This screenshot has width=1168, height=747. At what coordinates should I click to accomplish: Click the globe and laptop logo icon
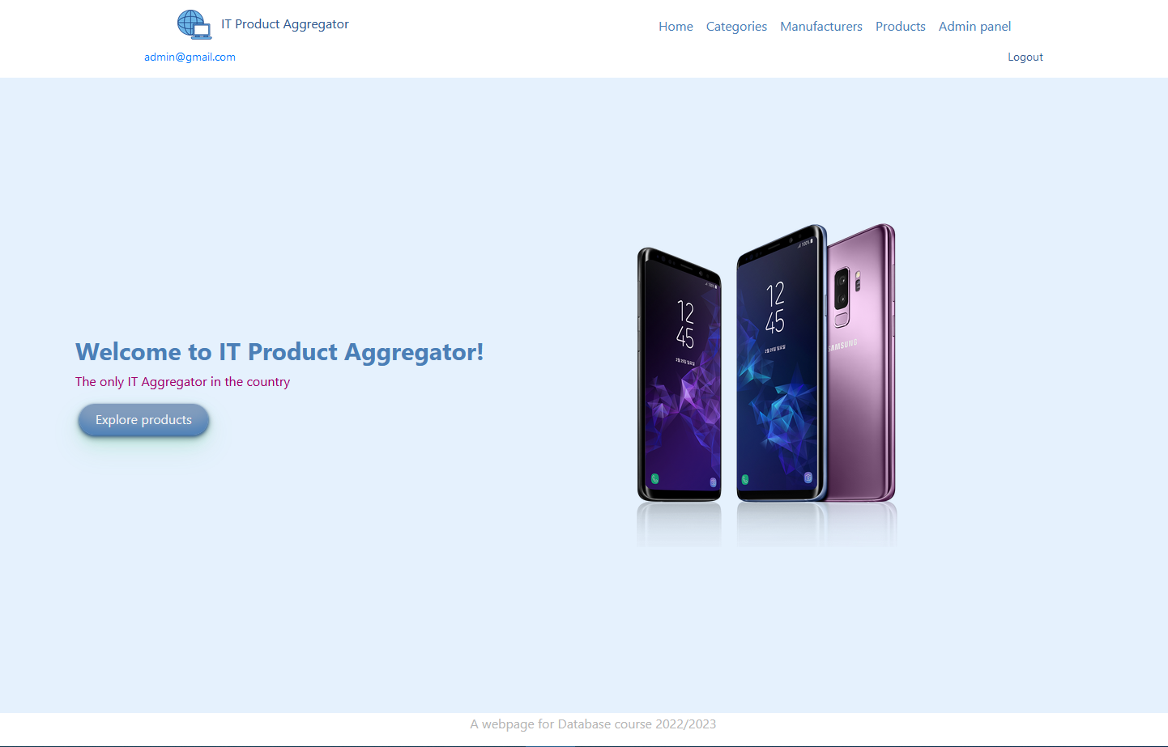(x=194, y=25)
